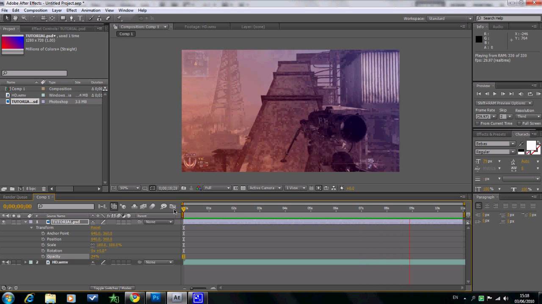Open the Full resolution dropdown in viewer

pyautogui.click(x=217, y=188)
